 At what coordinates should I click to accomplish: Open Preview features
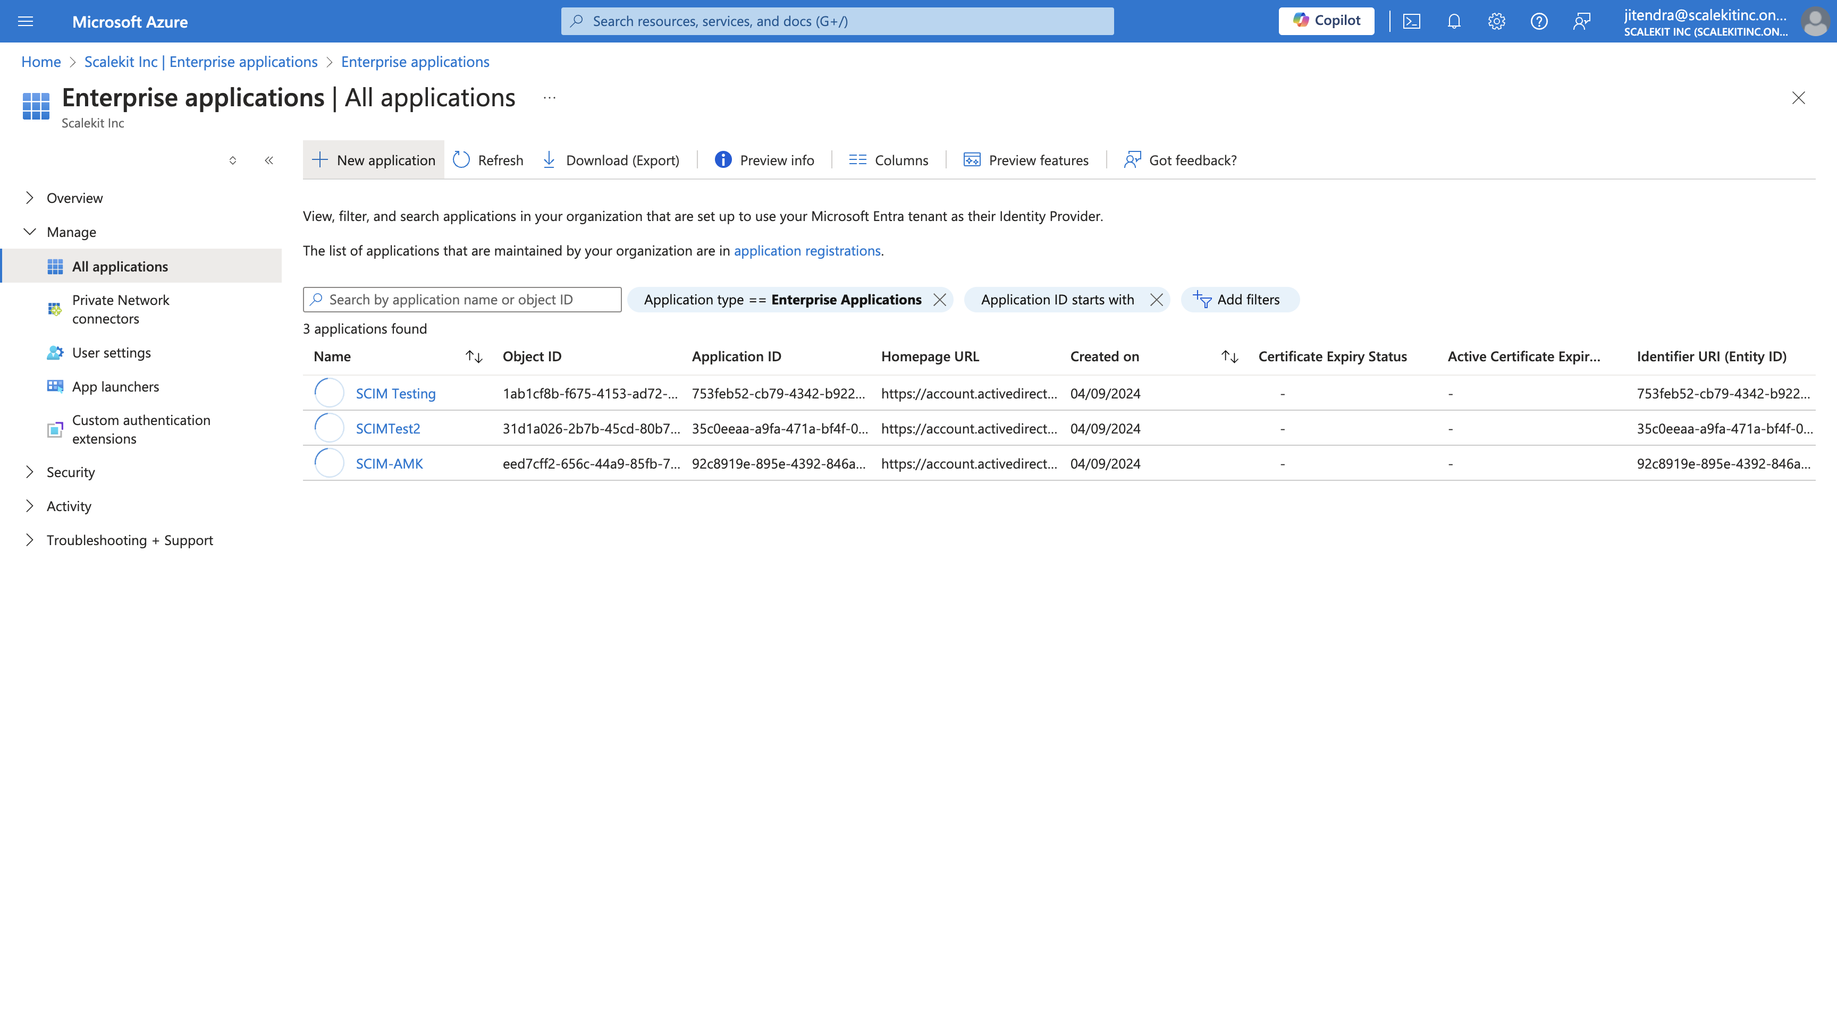tap(1026, 159)
